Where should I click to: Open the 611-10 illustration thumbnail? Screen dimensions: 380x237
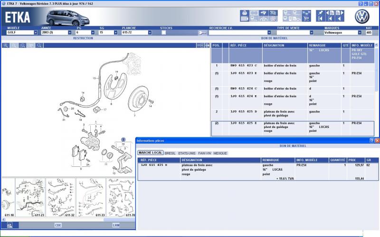(9, 198)
